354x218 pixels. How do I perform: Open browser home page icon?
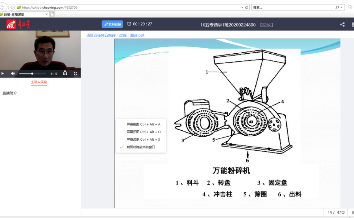(x=350, y=7)
